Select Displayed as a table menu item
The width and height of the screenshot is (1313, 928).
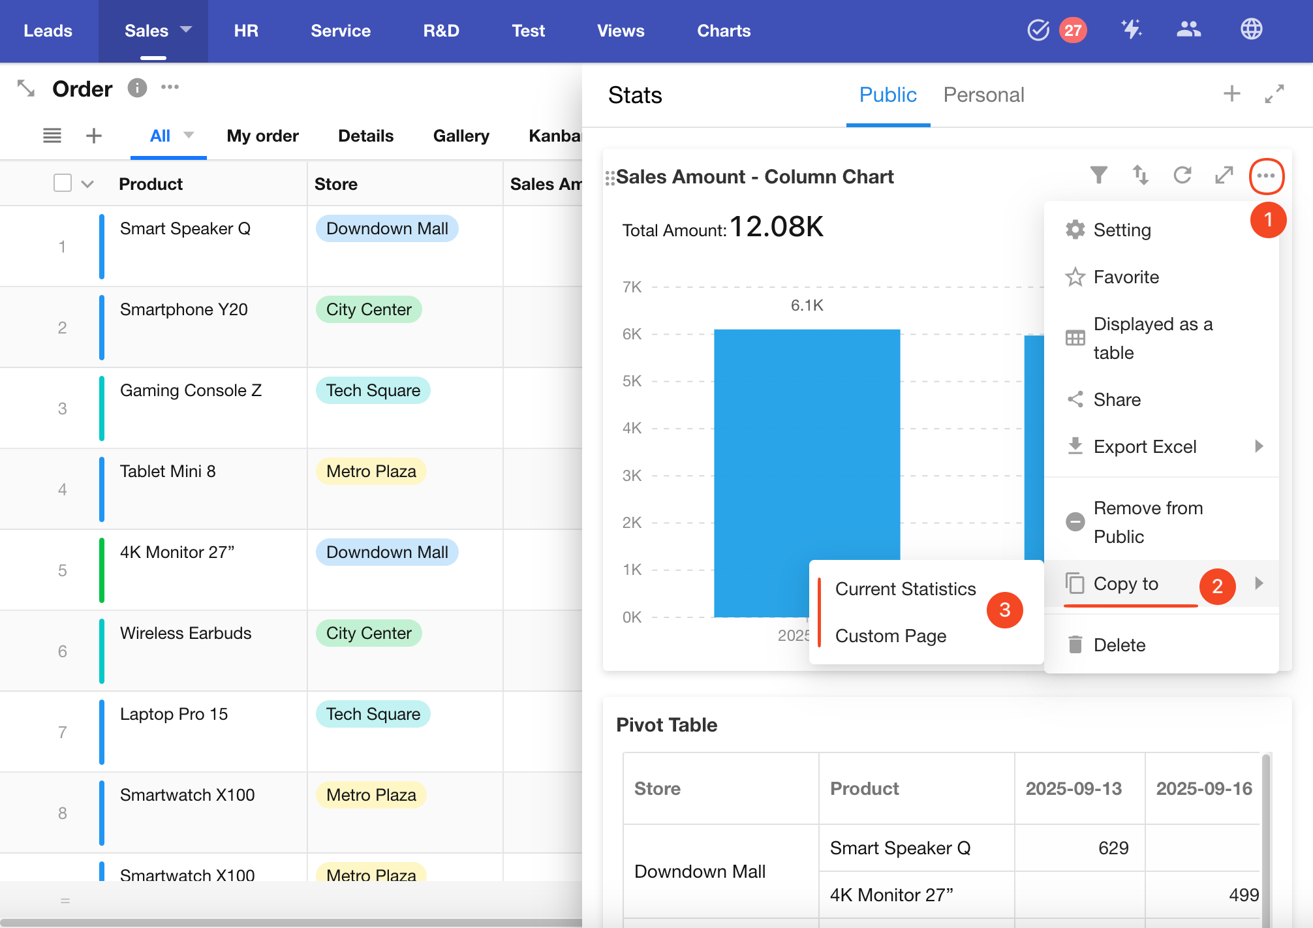pos(1152,338)
